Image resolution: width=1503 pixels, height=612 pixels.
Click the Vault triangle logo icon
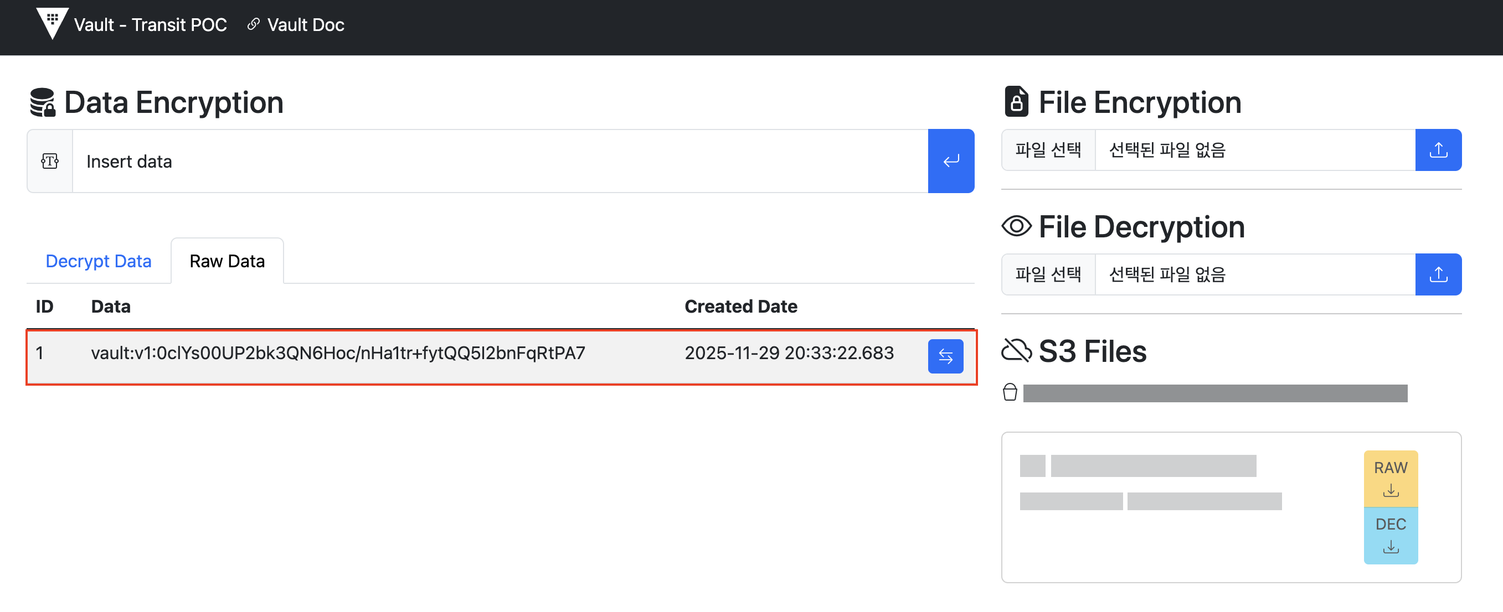52,23
